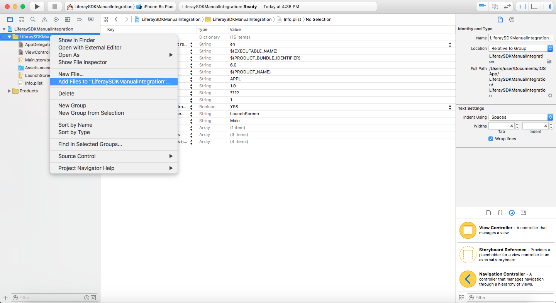This screenshot has height=303, width=556.
Task: Choose Add Files to "LiferaySDKManualIntegration"...
Action: pyautogui.click(x=114, y=82)
